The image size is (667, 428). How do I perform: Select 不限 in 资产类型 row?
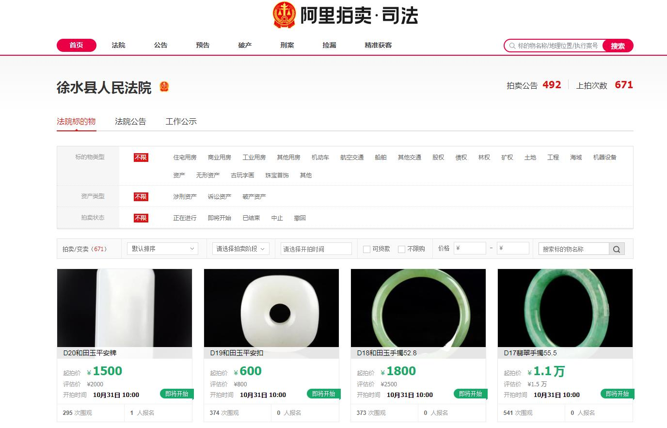(141, 197)
